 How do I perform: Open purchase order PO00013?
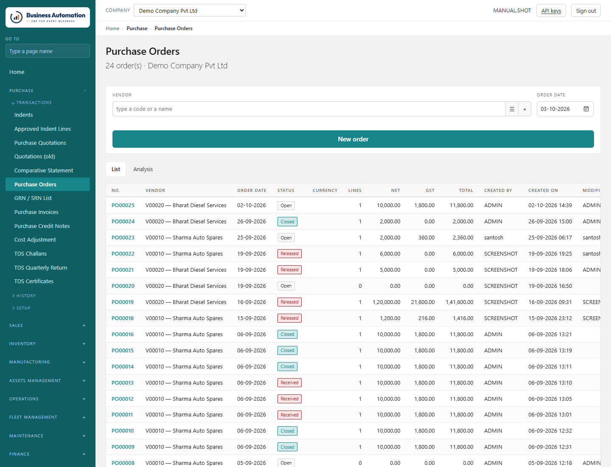(x=123, y=383)
